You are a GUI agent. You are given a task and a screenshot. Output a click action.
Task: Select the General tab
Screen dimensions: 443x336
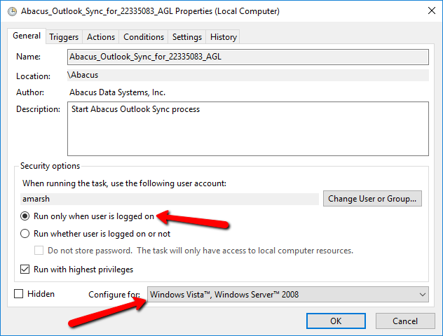pyautogui.click(x=27, y=36)
